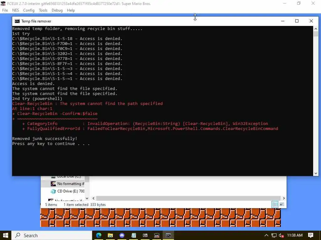Switch to Command Prompt taskbar button

pos(168,235)
